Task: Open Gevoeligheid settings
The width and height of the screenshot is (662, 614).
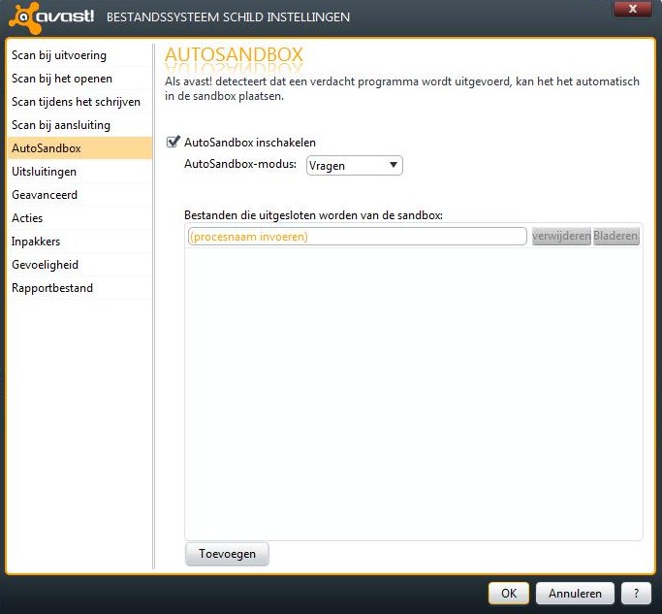Action: tap(79, 265)
